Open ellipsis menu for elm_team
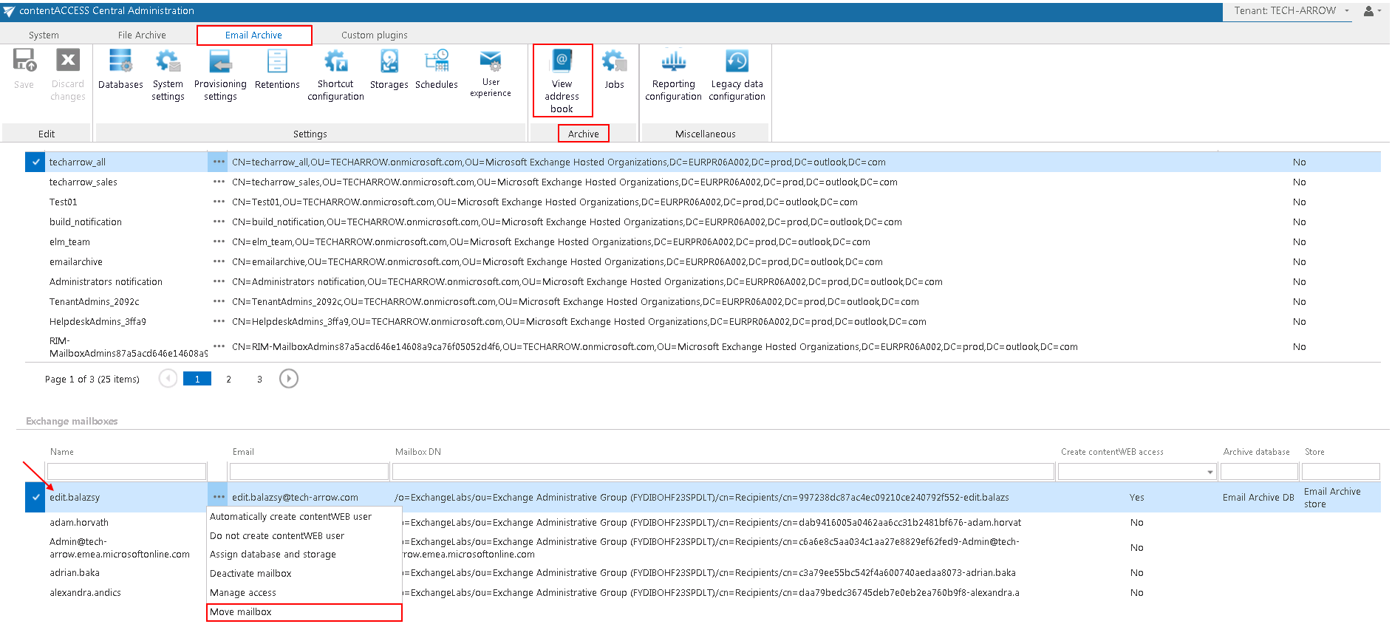This screenshot has height=638, width=1392. click(219, 241)
